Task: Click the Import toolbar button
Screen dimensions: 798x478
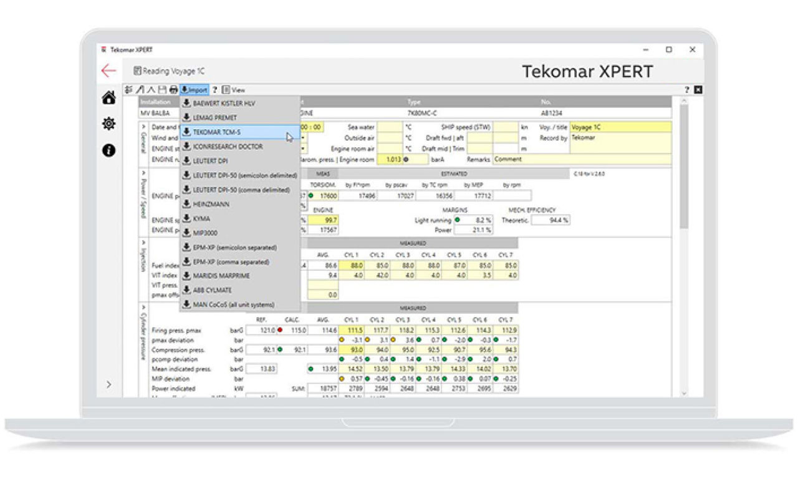Action: point(194,90)
